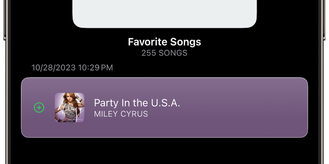Open the Favorite Songs playlist title
Screen dimensions: 329x164
pyautogui.click(x=164, y=42)
